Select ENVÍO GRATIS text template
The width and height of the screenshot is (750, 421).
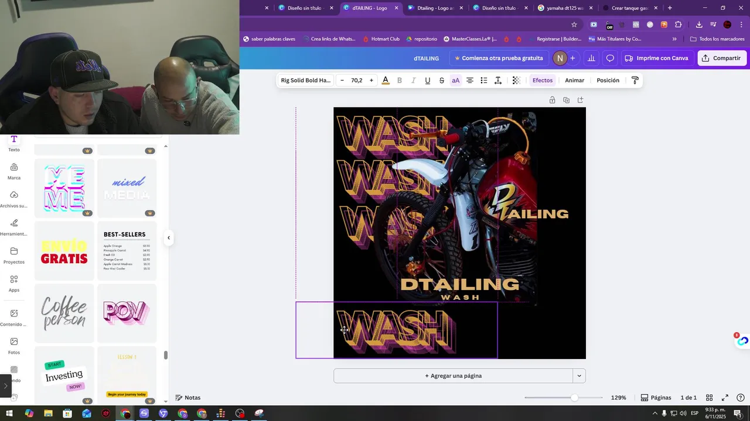(64, 251)
